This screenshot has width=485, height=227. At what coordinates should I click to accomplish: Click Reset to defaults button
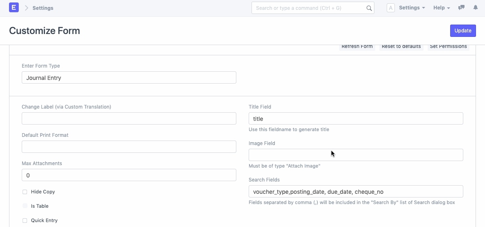point(401,47)
